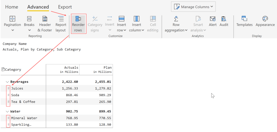The width and height of the screenshot is (277, 132).
Task: Grab the drag handle beside Juices
Action: tap(8, 88)
